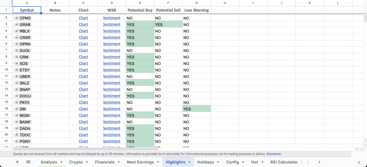367x167 pixels.
Task: Open the Disclaimer link
Action: [x=274, y=154]
